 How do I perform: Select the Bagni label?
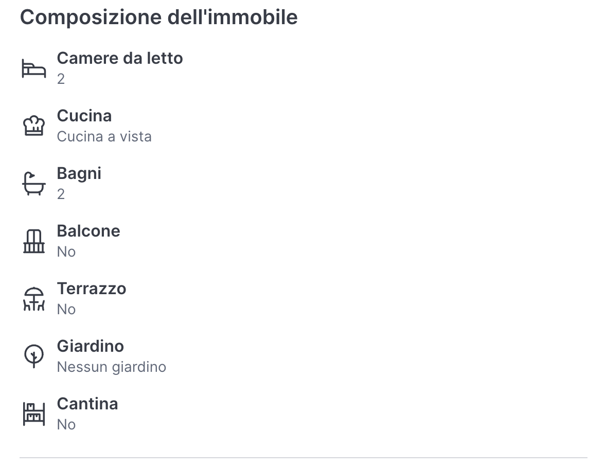tap(79, 173)
